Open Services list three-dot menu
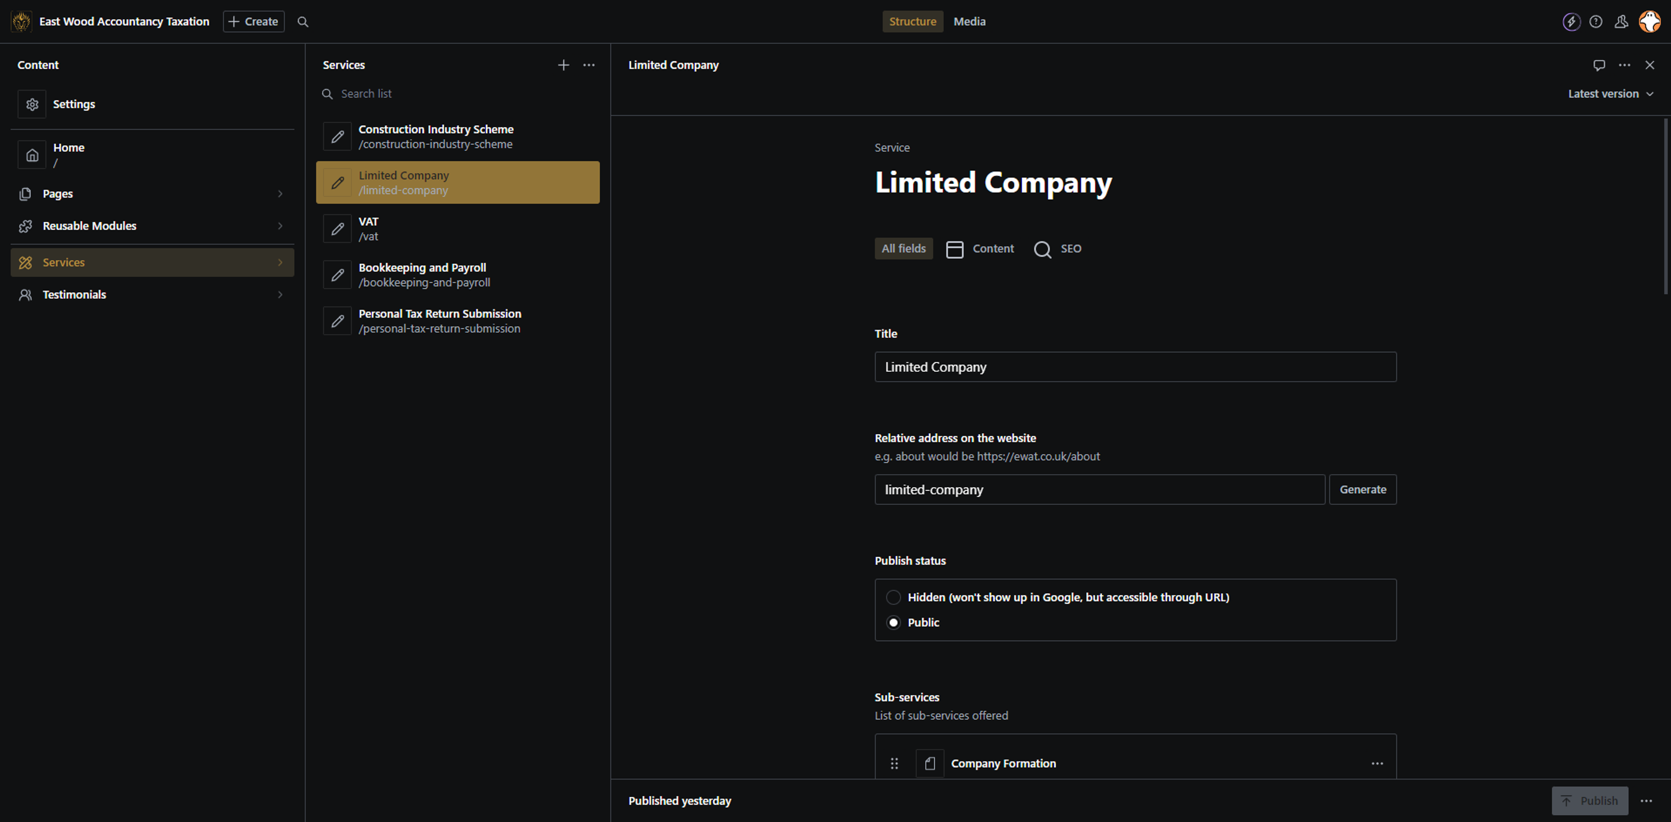This screenshot has height=822, width=1671. coord(588,65)
